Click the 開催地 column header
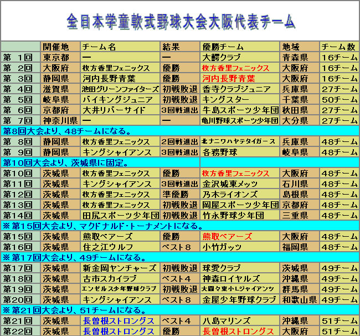 tap(55, 47)
